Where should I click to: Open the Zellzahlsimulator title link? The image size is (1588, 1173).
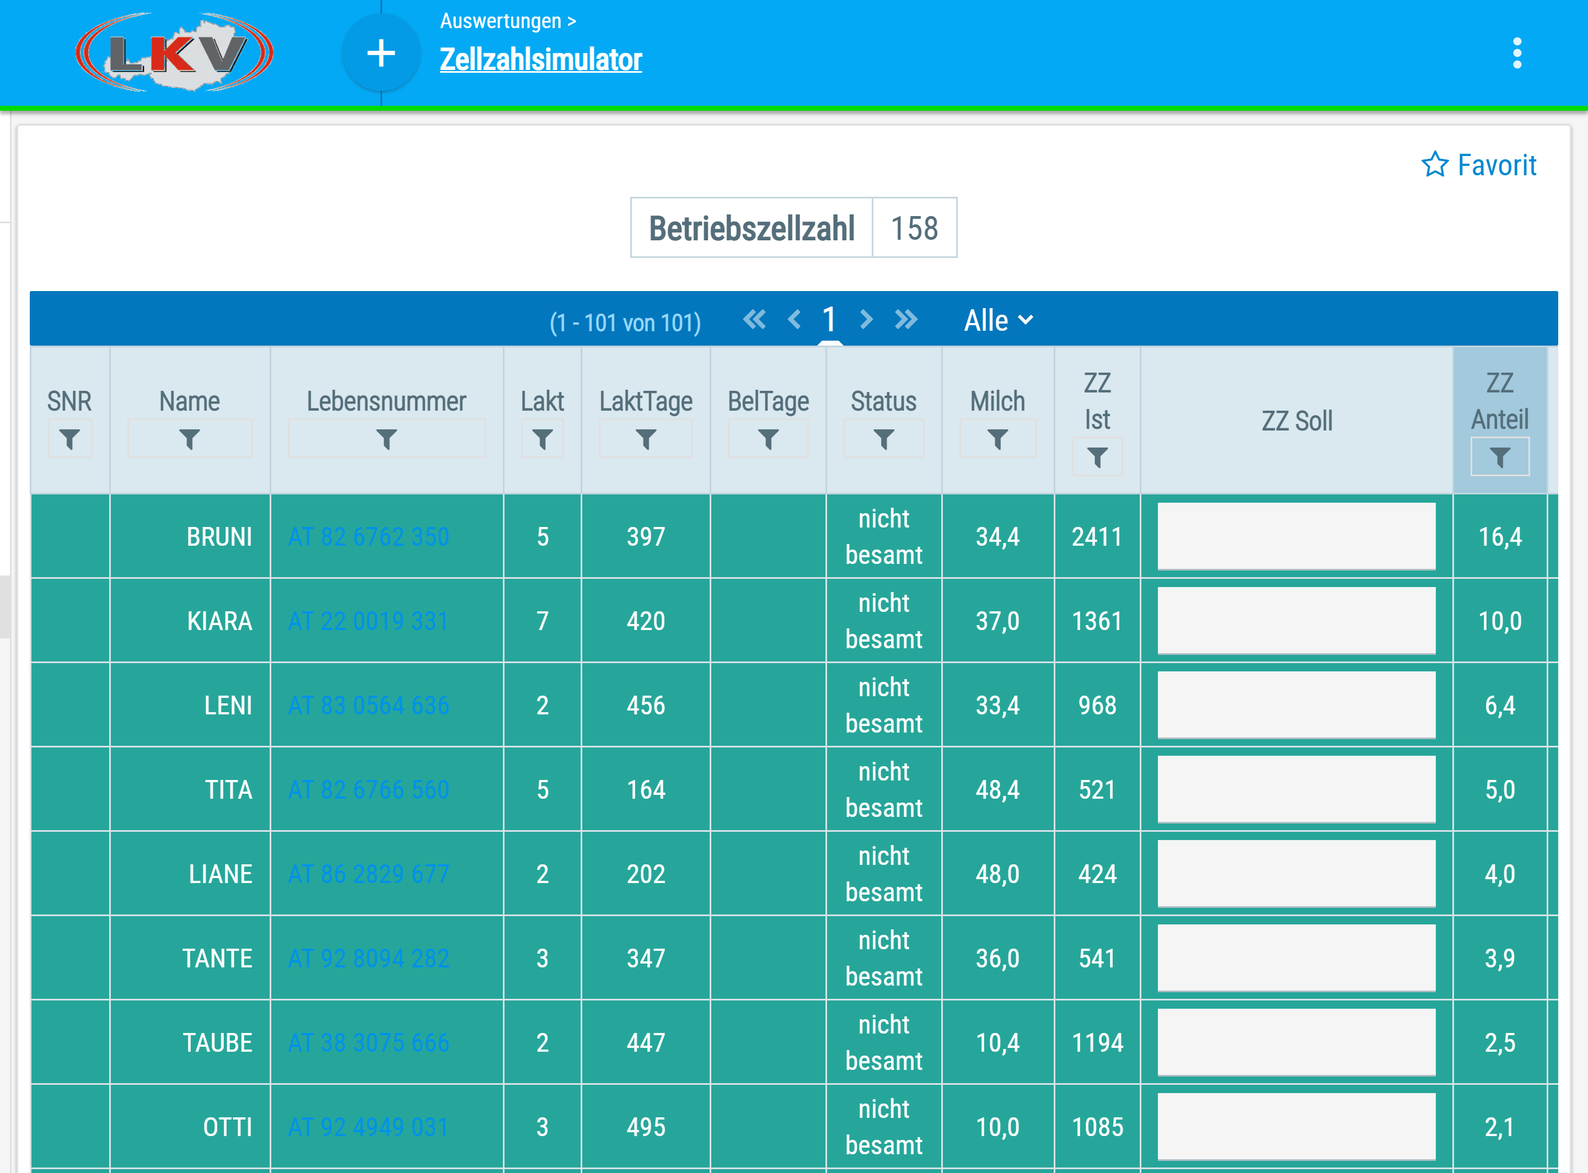tap(540, 60)
